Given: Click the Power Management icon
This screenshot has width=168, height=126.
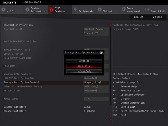Looking at the screenshot, I should tap(123, 10).
